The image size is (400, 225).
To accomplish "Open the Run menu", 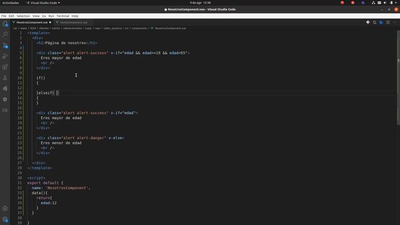I will [x=51, y=16].
